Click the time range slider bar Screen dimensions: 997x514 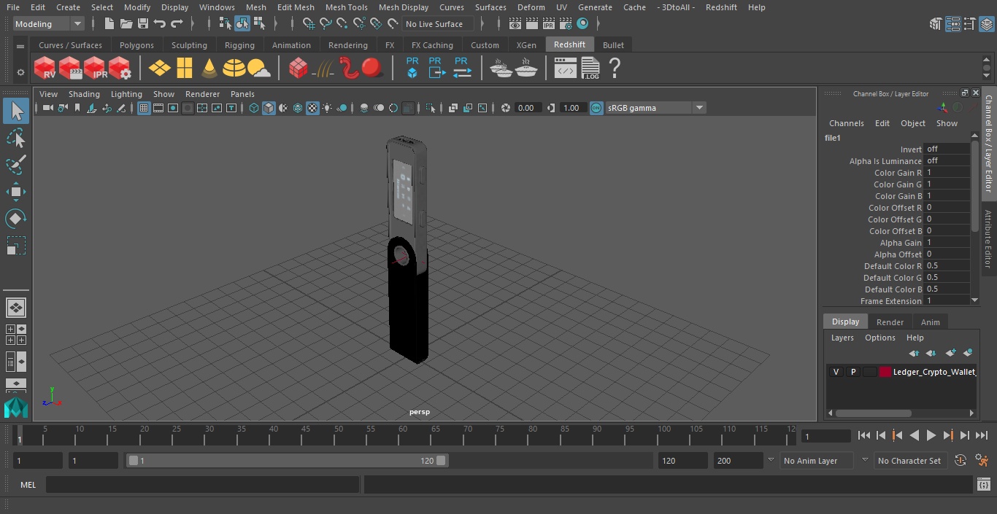click(287, 461)
